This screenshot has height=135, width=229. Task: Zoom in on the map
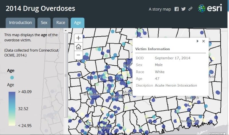click(78, 38)
